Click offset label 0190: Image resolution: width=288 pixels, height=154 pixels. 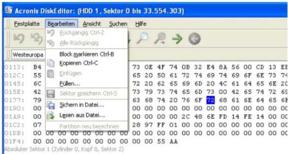[14, 108]
